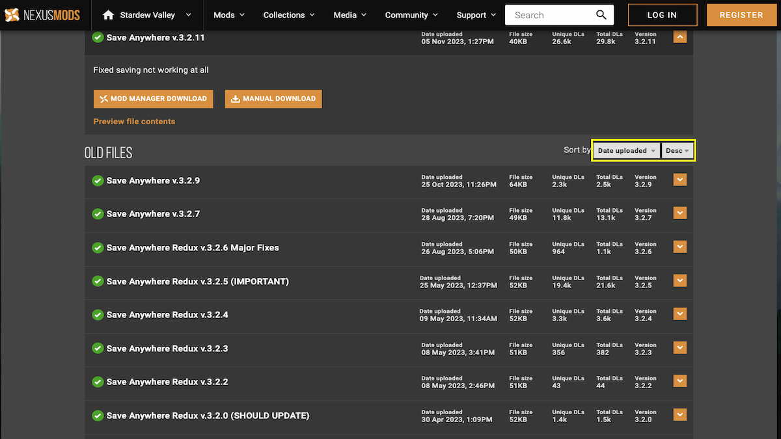Click the REGISTER button
This screenshot has height=439, width=781.
(x=741, y=14)
